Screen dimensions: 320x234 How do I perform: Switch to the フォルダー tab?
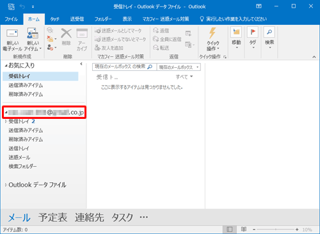click(x=103, y=19)
